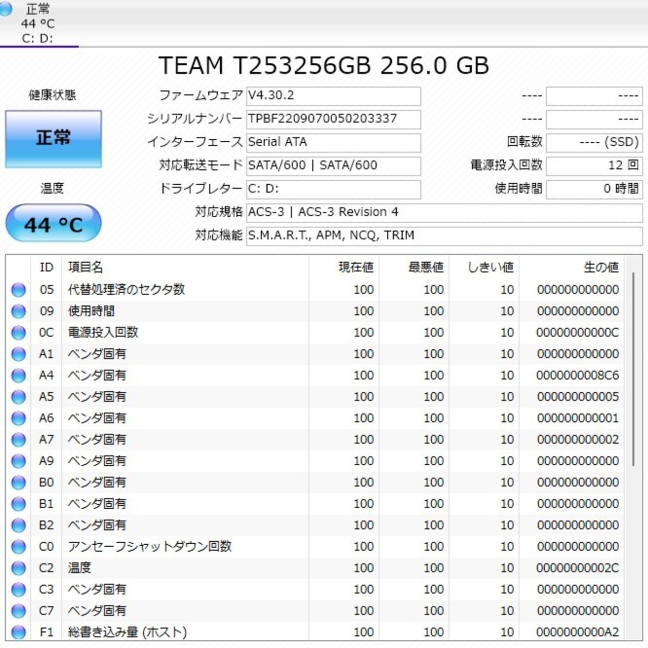This screenshot has width=648, height=648.
Task: Select status icon beside power-on count 0C
Action: click(x=18, y=333)
